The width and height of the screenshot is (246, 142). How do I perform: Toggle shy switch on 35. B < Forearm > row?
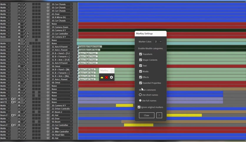tap(19, 73)
